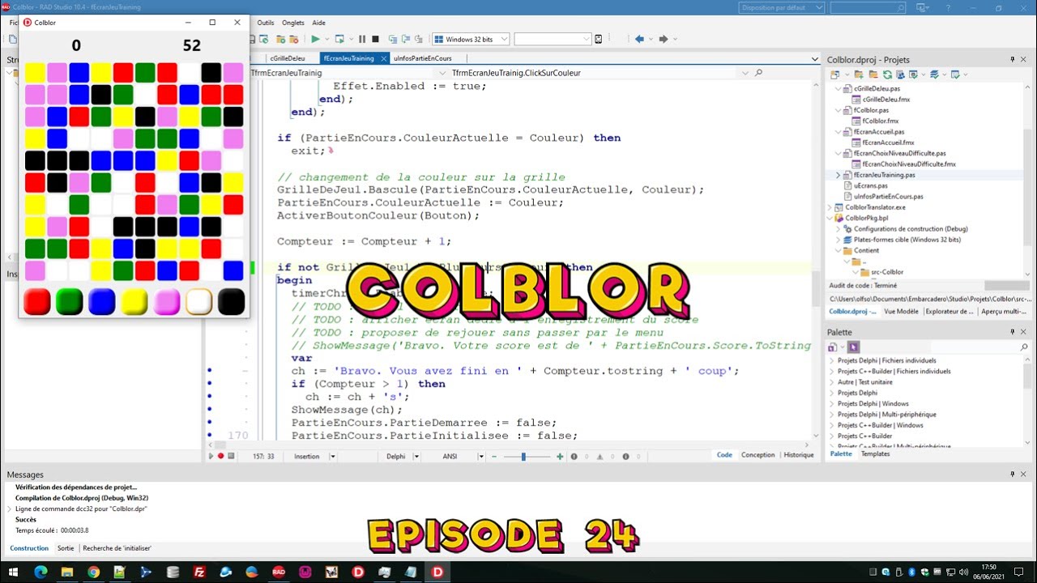Screen dimensions: 1037x583
Task: Click the red record macro icon below the editor
Action: coord(220,456)
